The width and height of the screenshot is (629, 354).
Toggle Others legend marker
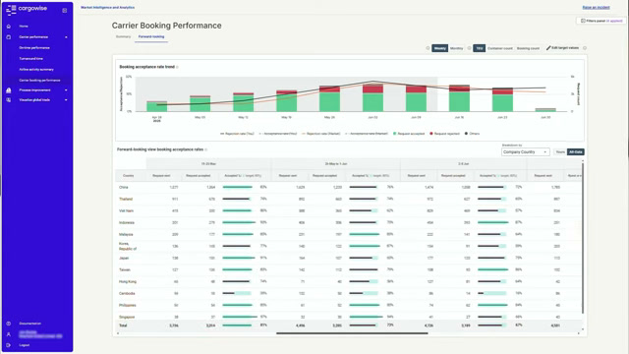tap(466, 134)
